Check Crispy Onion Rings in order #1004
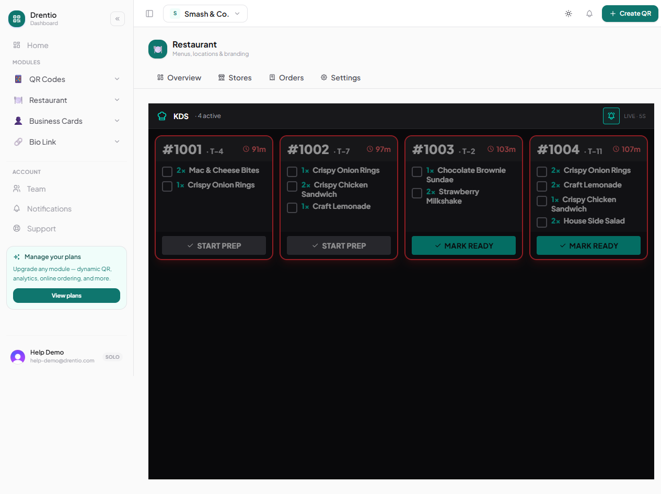Viewport: 661px width, 494px height. tap(542, 172)
